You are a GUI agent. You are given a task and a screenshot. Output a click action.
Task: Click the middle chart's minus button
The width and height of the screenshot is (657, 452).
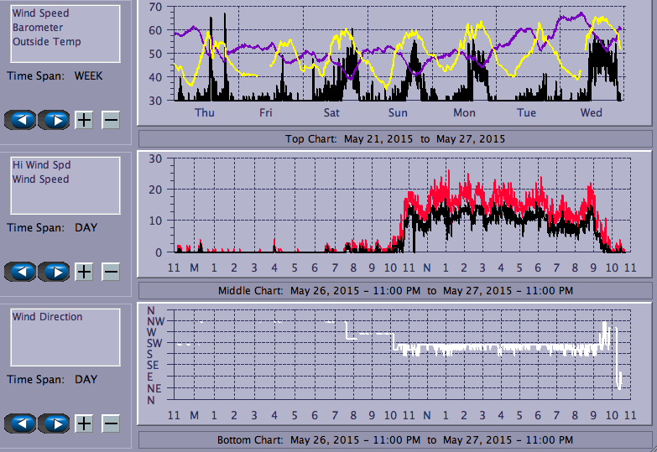(111, 271)
